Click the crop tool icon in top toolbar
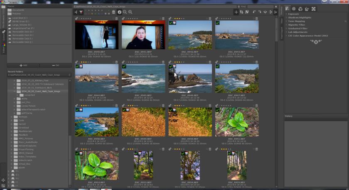The image size is (349, 190). pos(242,12)
